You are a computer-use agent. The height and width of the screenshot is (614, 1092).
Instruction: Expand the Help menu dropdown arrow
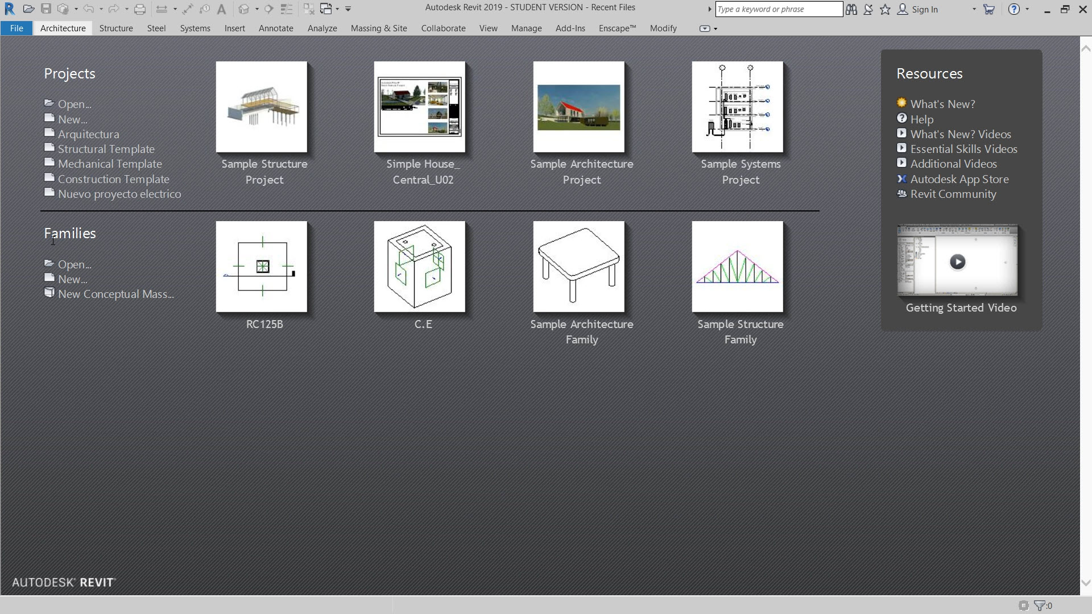click(x=1027, y=10)
